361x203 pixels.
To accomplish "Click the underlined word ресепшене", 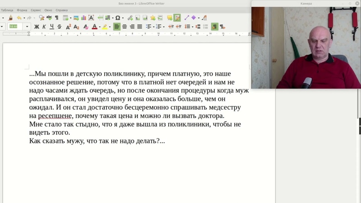I will click(x=55, y=116).
